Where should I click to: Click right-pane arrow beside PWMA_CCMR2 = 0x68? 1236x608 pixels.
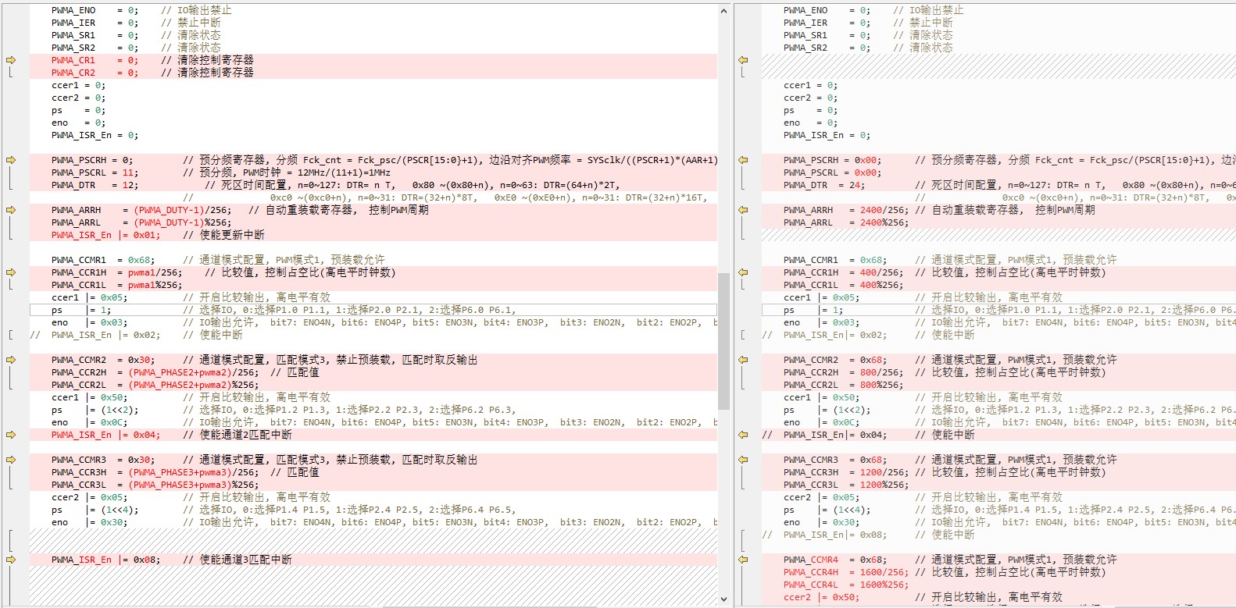point(743,360)
